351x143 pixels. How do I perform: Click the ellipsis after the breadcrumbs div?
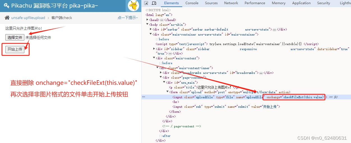(261, 73)
